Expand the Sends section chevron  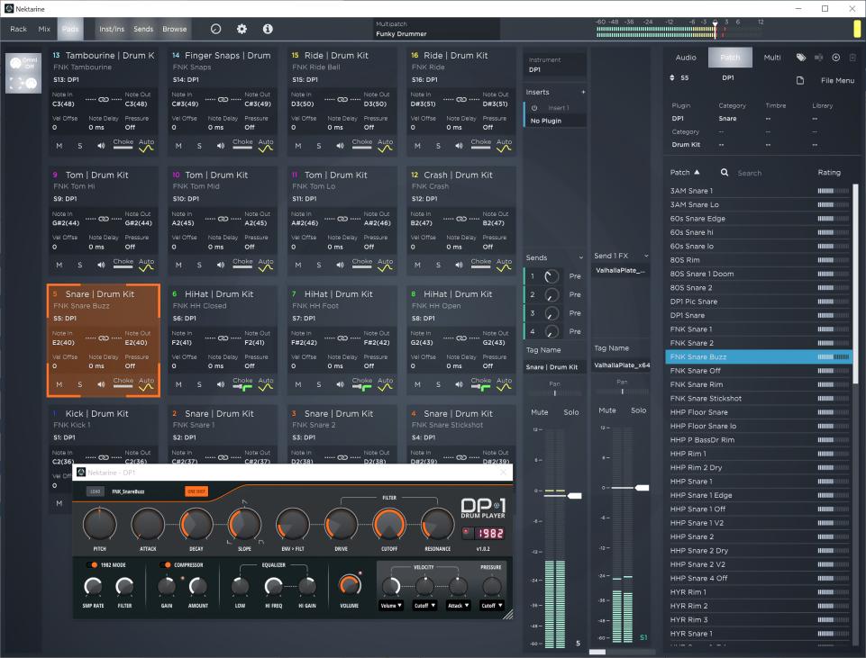point(581,257)
